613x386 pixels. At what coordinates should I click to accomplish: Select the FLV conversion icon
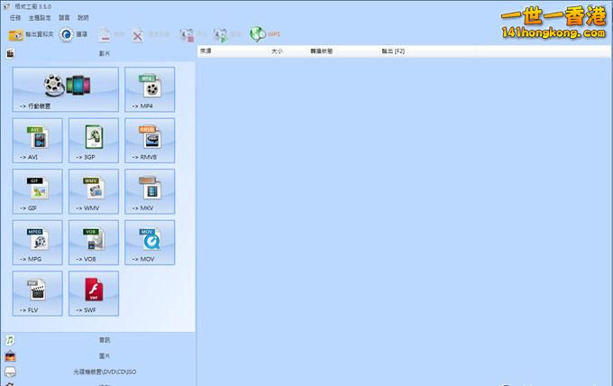click(x=38, y=294)
